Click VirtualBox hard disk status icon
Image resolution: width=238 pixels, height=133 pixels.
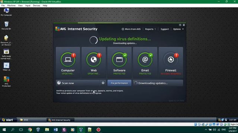point(196,125)
